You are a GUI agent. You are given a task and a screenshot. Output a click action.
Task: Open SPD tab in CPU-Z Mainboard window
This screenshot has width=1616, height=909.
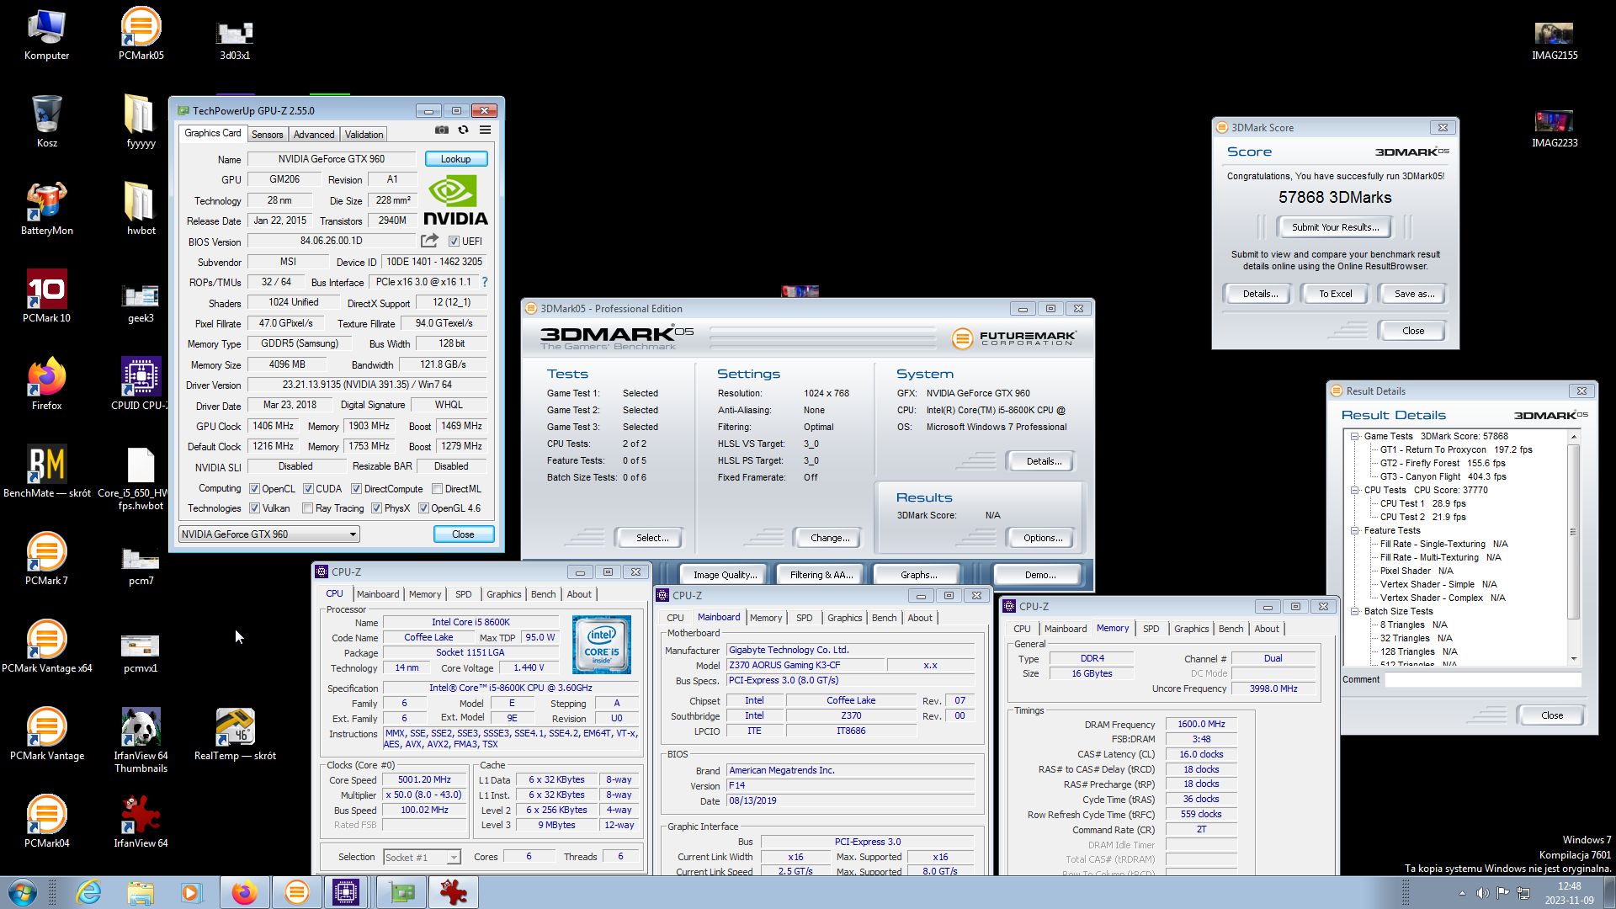tap(804, 618)
